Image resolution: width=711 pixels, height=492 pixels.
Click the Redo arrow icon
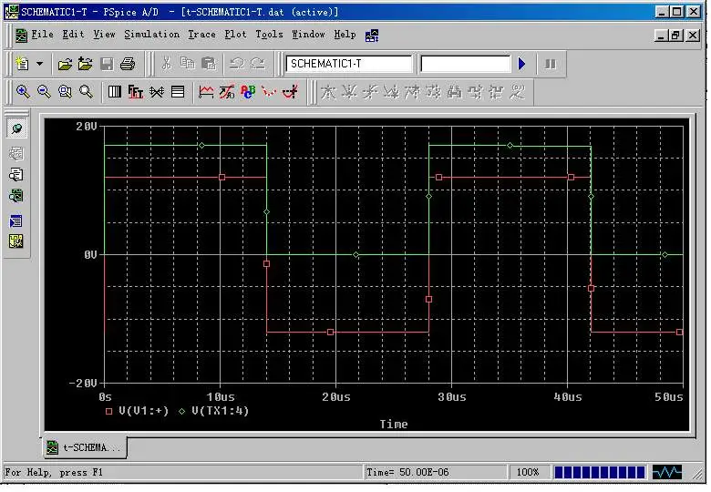click(x=258, y=64)
